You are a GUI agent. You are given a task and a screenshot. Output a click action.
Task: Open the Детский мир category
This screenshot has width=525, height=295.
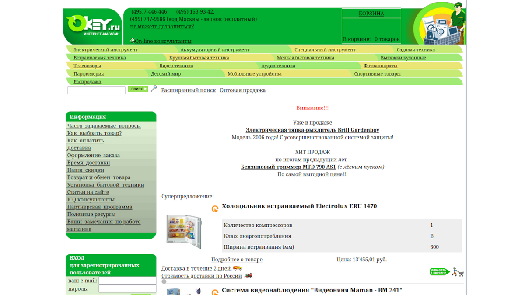[166, 74]
